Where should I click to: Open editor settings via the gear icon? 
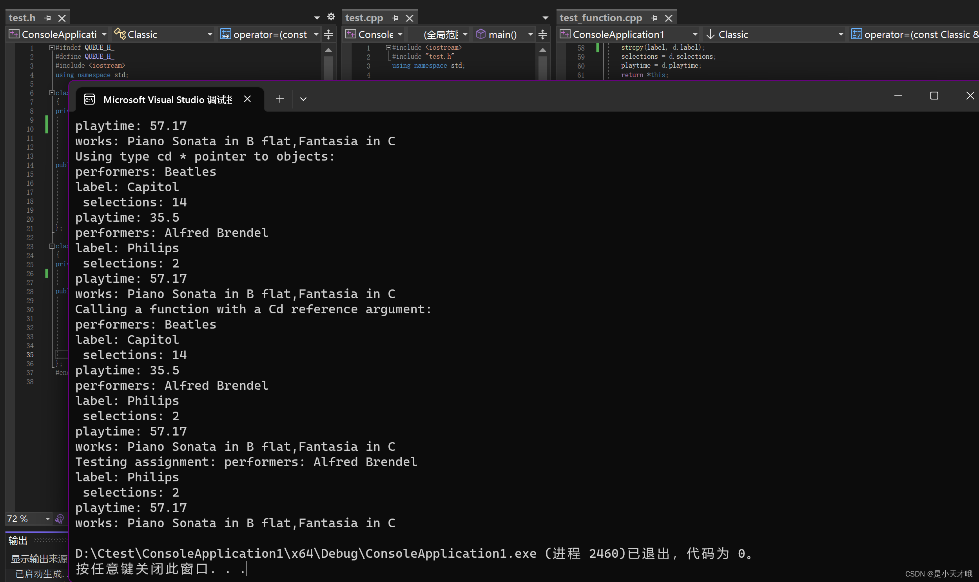click(332, 17)
